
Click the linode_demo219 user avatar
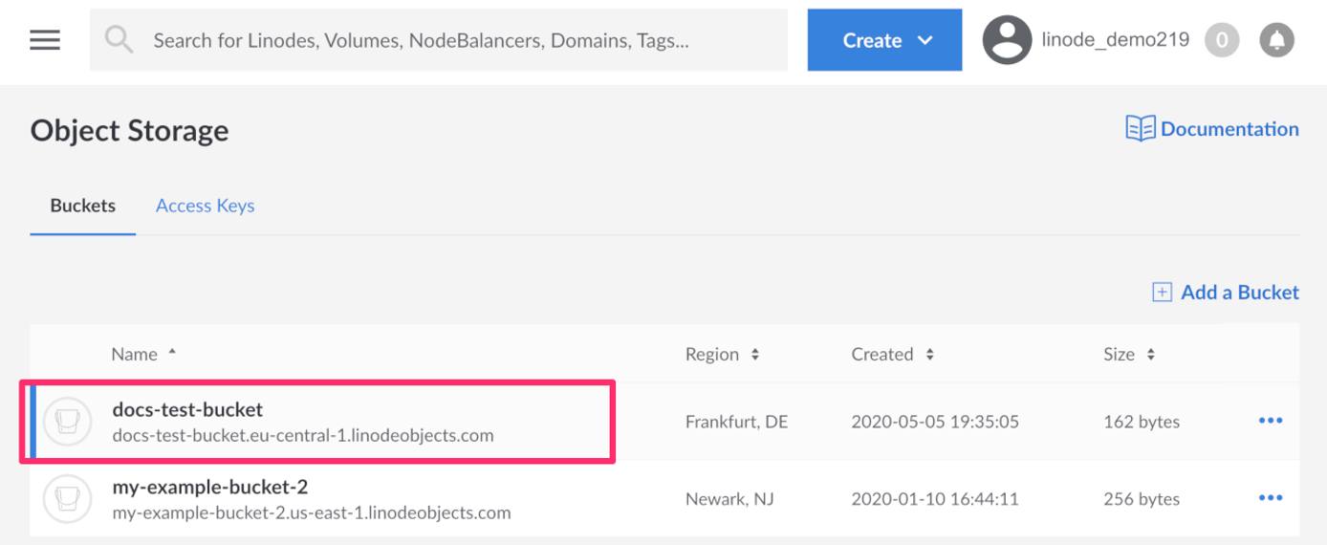pos(1007,40)
